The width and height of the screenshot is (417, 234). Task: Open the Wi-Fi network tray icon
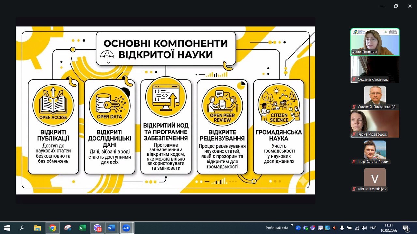(x=357, y=228)
